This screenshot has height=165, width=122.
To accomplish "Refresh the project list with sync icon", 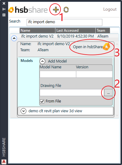I will [x=66, y=10].
